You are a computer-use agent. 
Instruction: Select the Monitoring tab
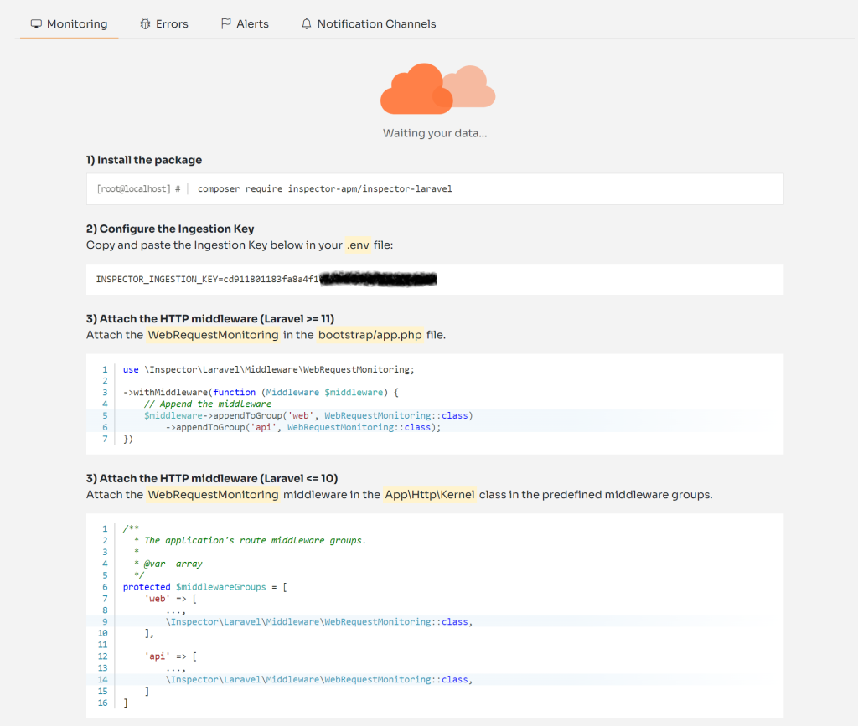pos(75,23)
